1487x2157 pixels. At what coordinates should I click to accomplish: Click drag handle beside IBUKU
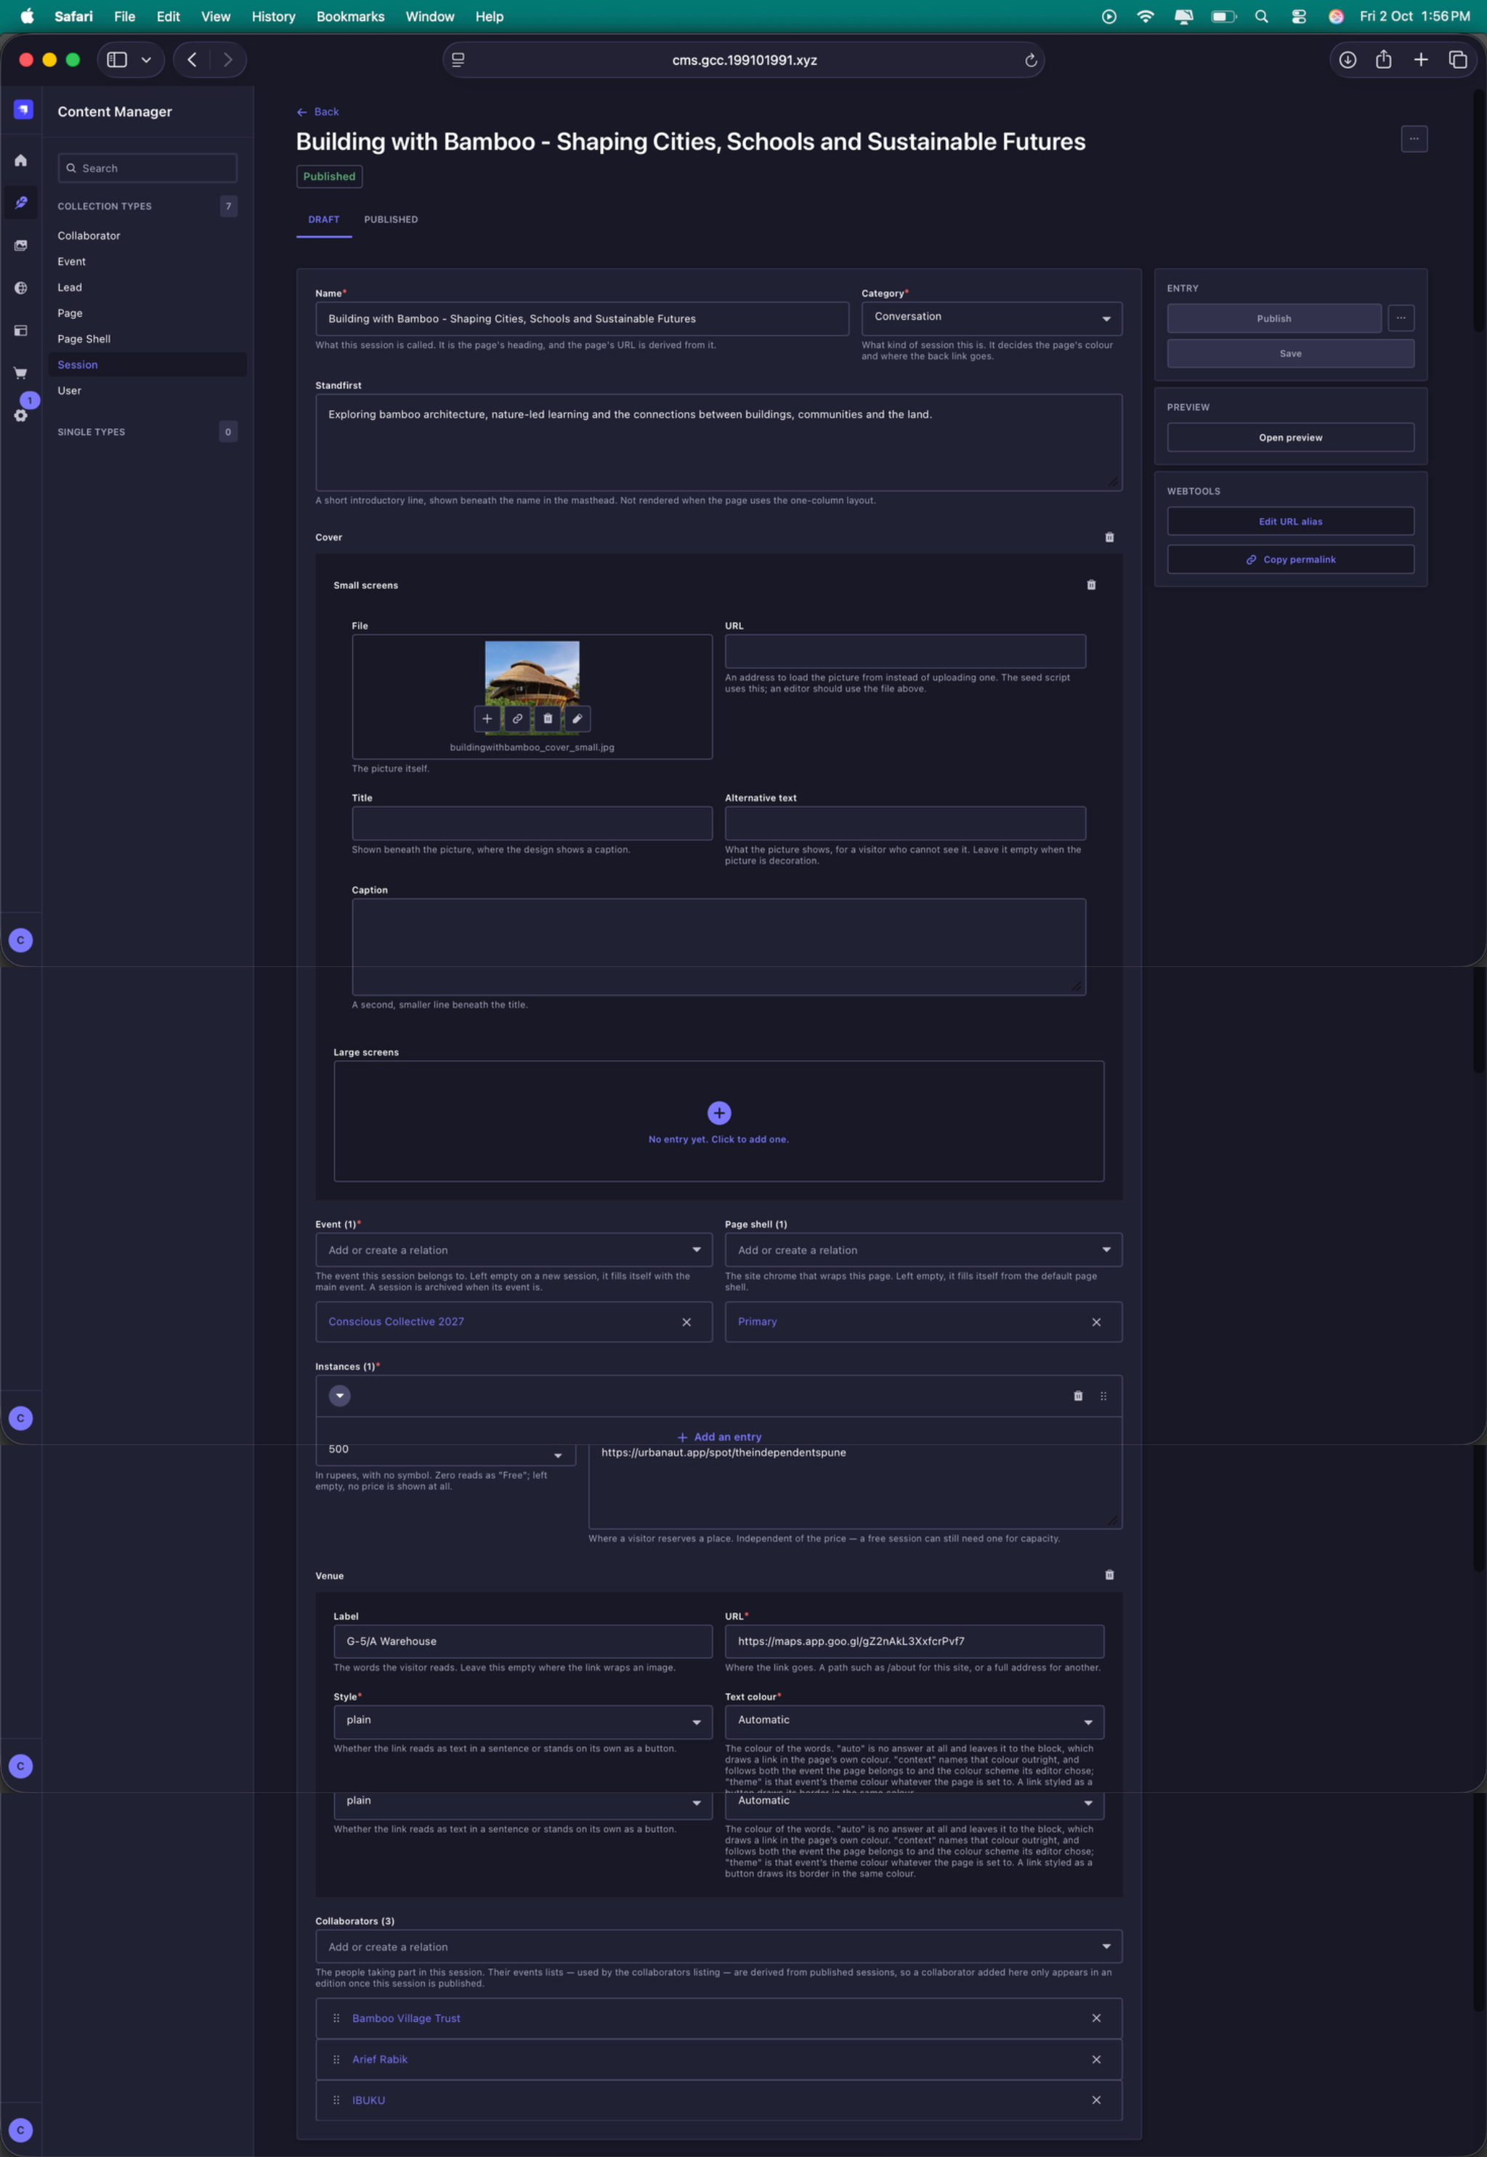336,2100
